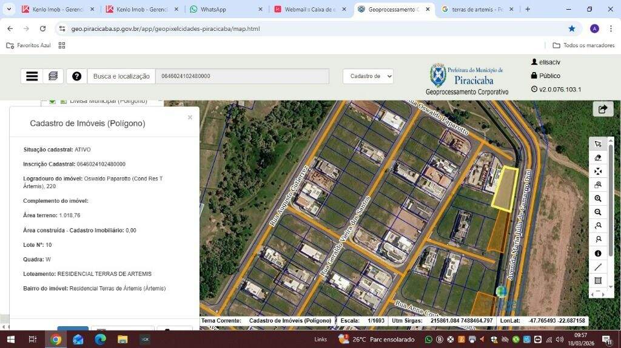
Task: Click the Inscrição Cadastral value 0646024102480000
Action: [x=101, y=164]
